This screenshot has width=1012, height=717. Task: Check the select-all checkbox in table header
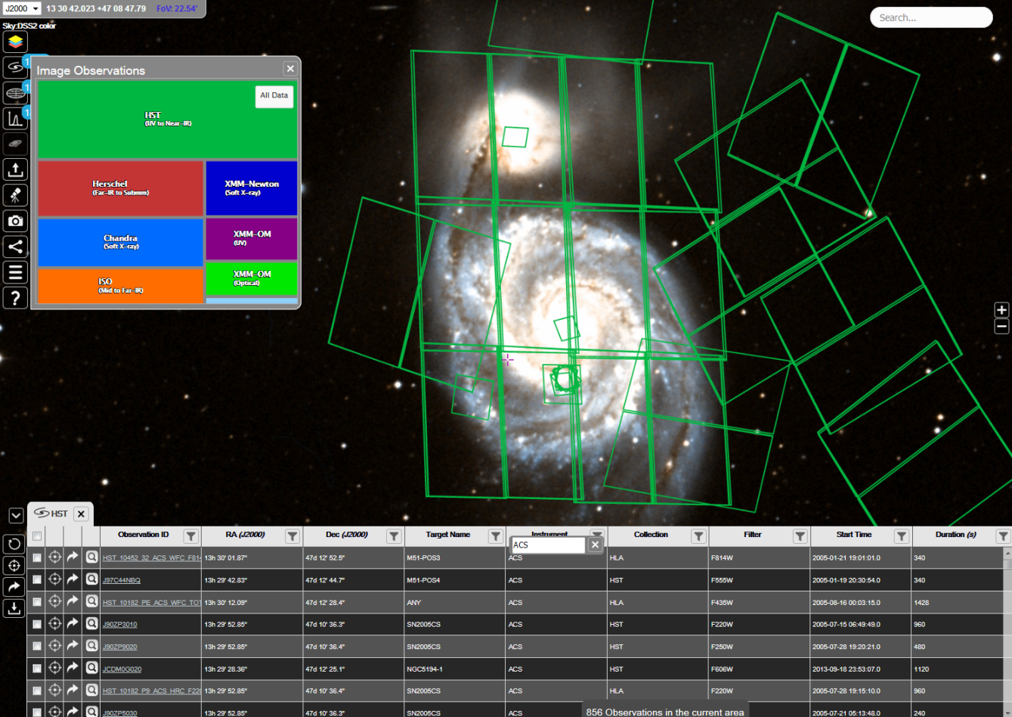coord(36,536)
